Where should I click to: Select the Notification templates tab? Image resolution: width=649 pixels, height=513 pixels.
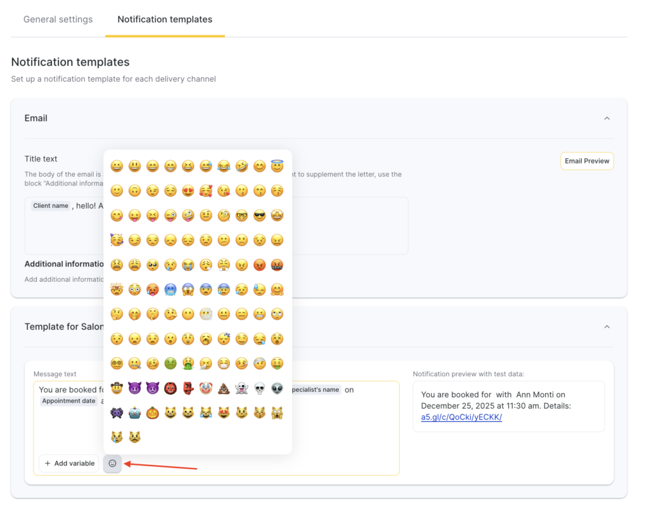tap(165, 20)
